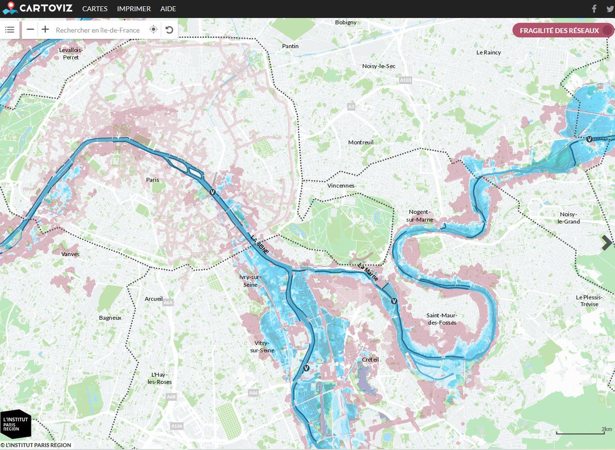
Task: Expand side panel with right chevron
Action: (607, 243)
